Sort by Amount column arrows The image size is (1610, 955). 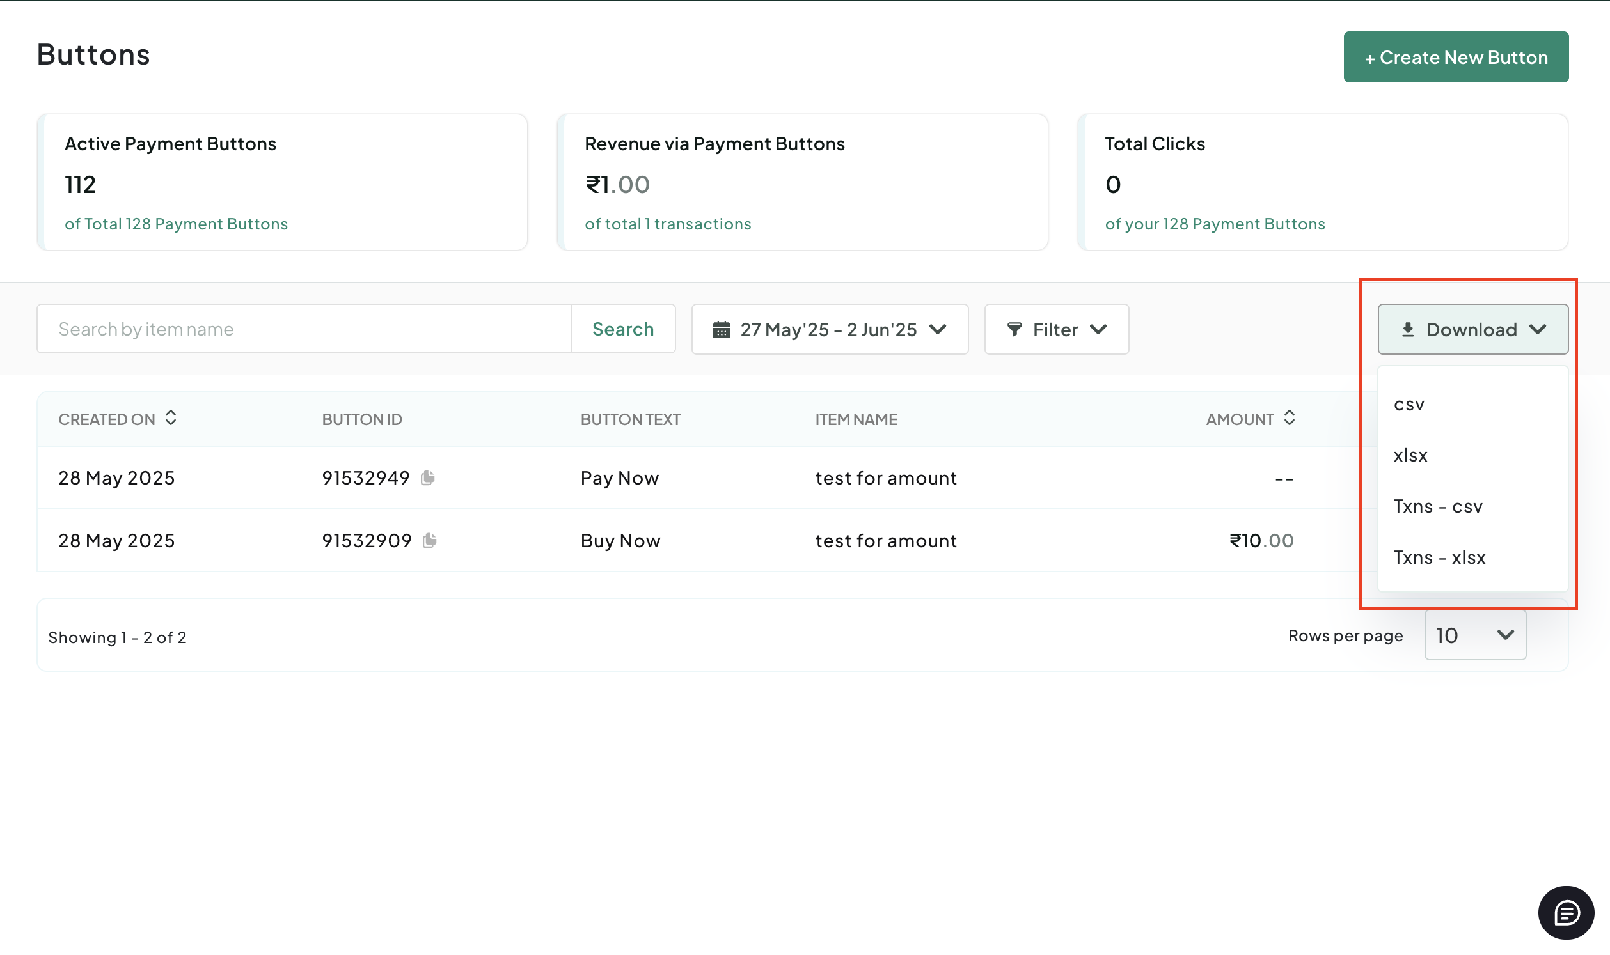(1290, 418)
